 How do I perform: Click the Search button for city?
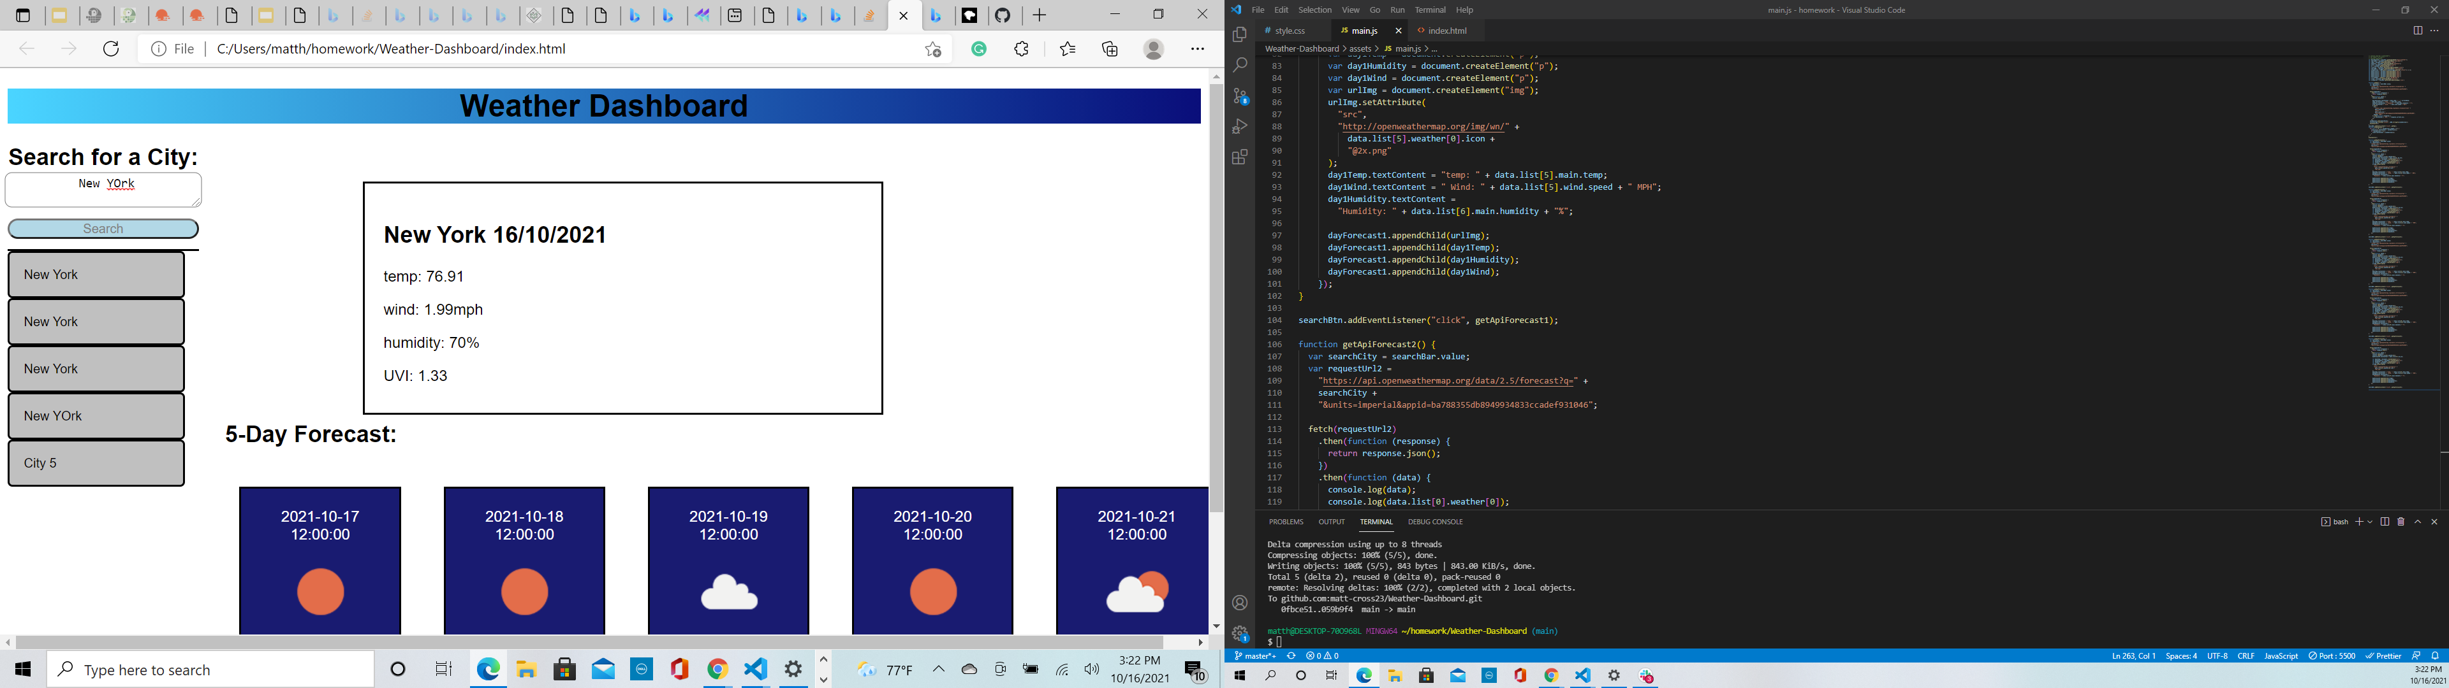[x=103, y=229]
